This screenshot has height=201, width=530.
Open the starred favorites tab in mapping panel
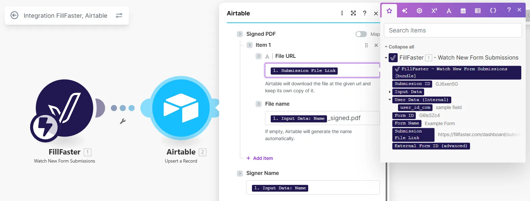pyautogui.click(x=389, y=11)
